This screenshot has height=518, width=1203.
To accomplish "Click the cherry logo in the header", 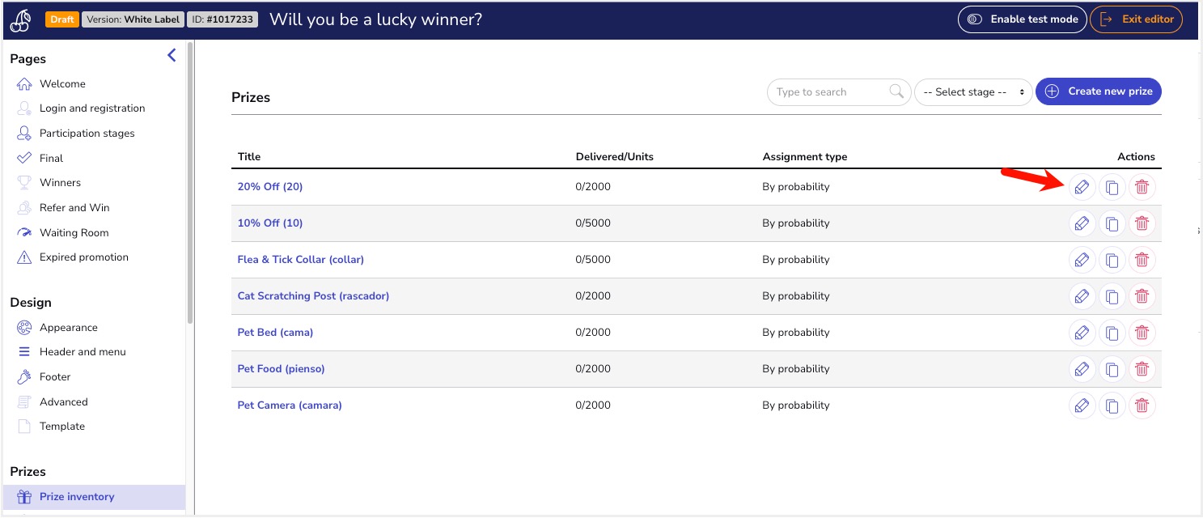I will (x=19, y=19).
